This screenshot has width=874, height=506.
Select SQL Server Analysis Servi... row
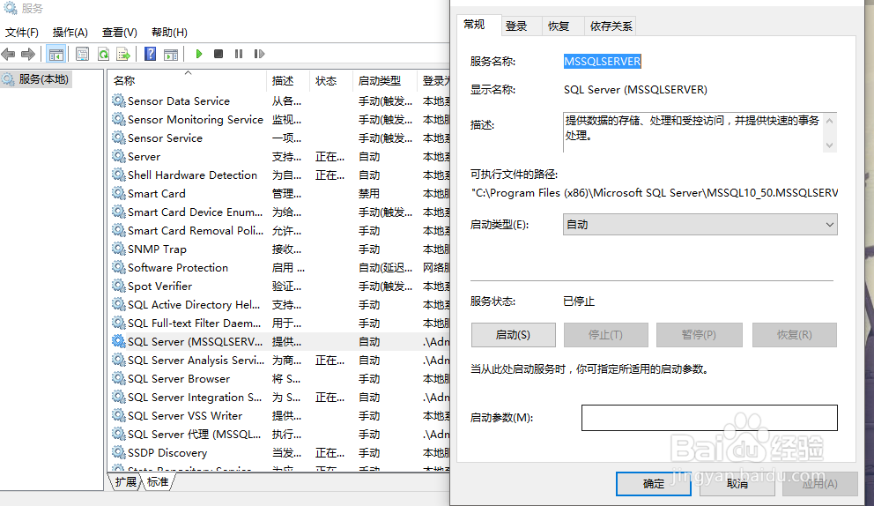coord(280,360)
